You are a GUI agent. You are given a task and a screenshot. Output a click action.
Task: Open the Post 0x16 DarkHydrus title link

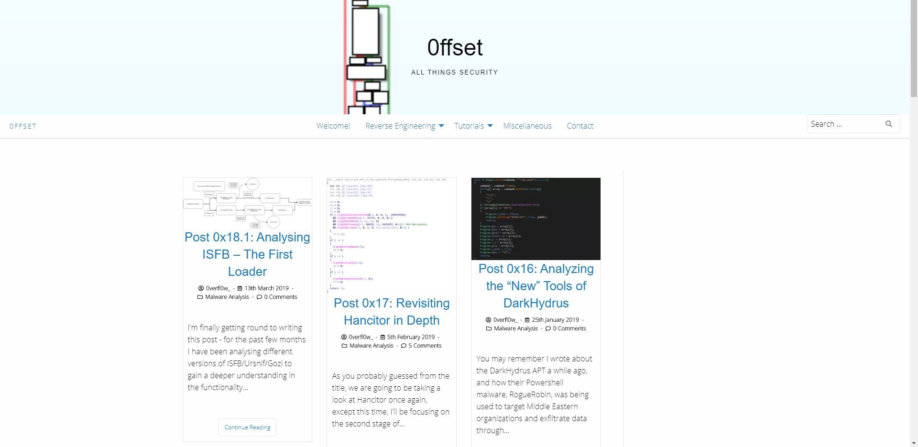tap(535, 286)
